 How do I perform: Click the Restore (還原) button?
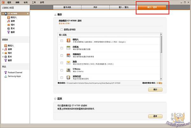click(155, 116)
